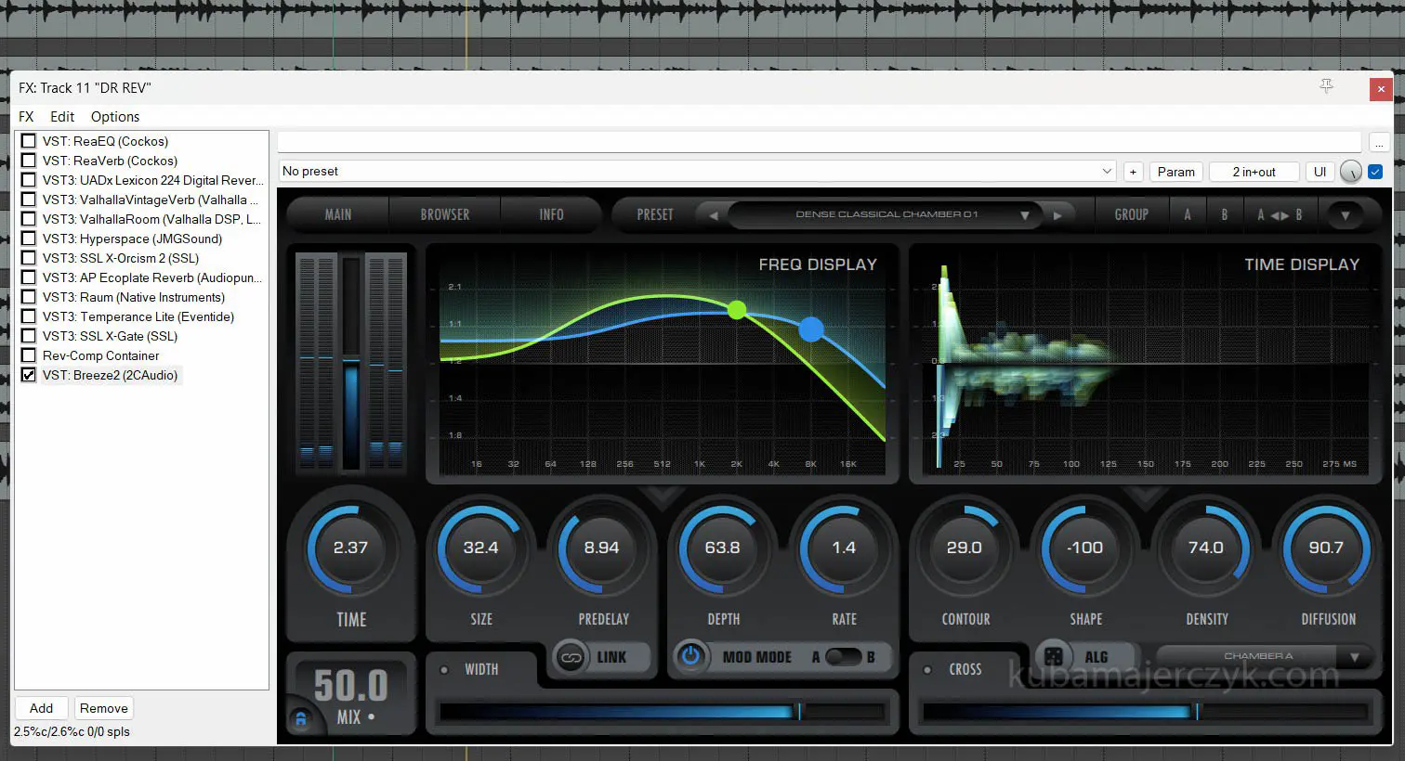Click the pin window icon
The width and height of the screenshot is (1405, 761).
coord(1326,86)
